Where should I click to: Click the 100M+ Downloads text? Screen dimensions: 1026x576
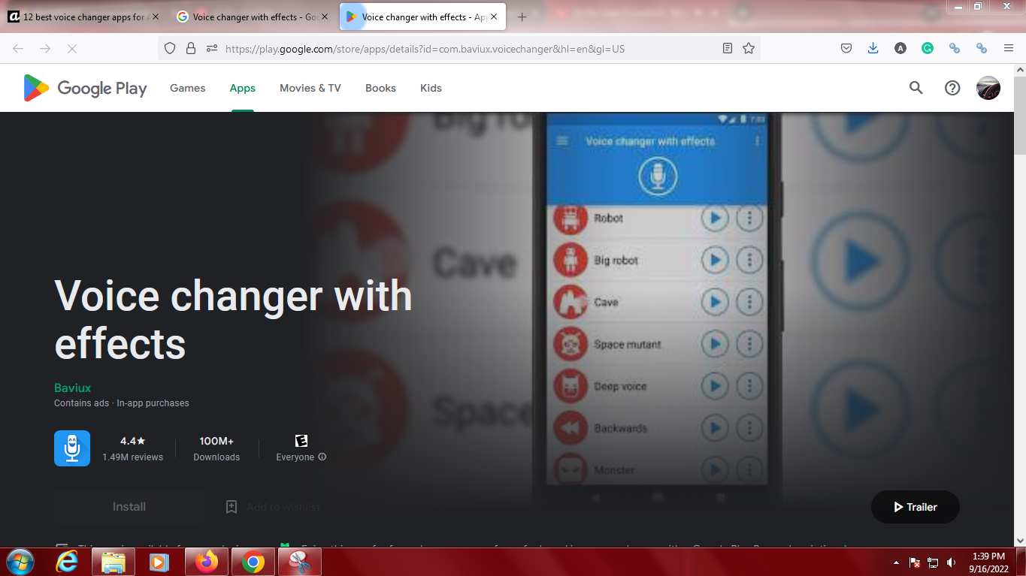[216, 448]
